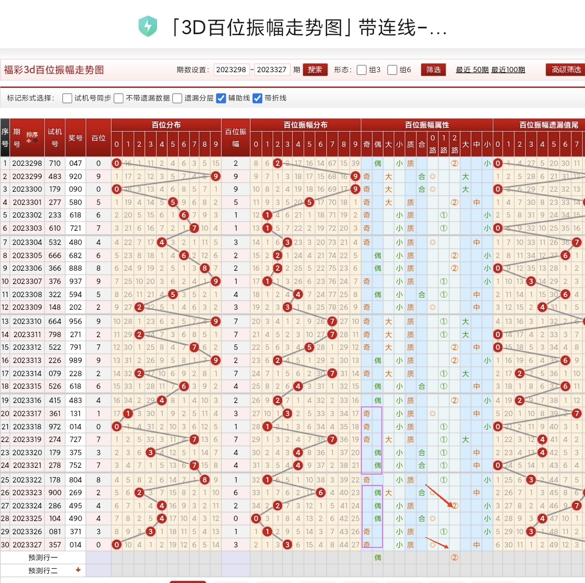Check the 不带遗漏数据 option

pos(118,98)
